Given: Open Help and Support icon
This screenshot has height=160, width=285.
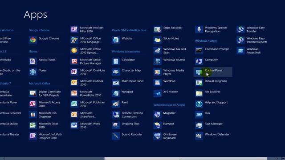Looking at the screenshot, I should click(x=199, y=104).
